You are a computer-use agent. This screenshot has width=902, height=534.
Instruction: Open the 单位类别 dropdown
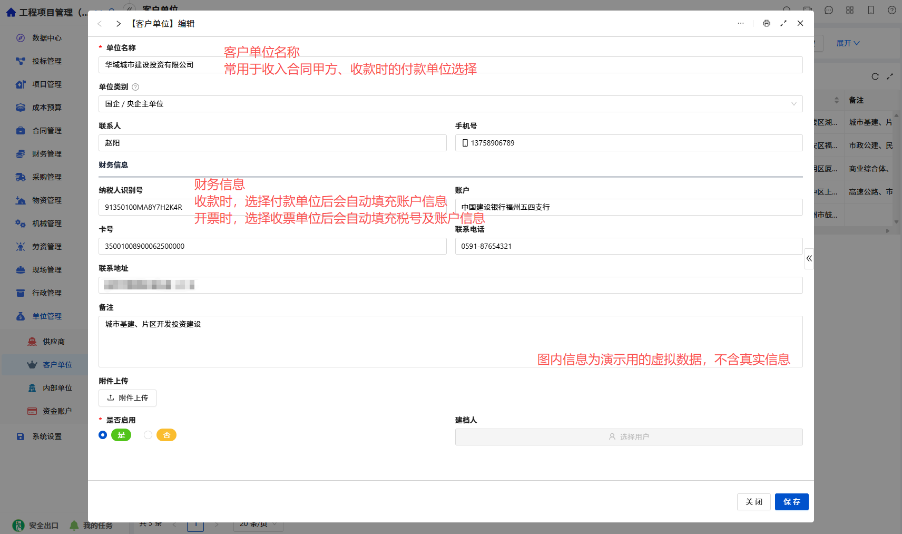pos(450,104)
